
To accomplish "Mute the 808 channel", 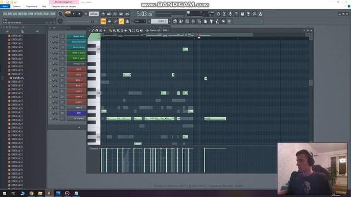I will click(50, 113).
